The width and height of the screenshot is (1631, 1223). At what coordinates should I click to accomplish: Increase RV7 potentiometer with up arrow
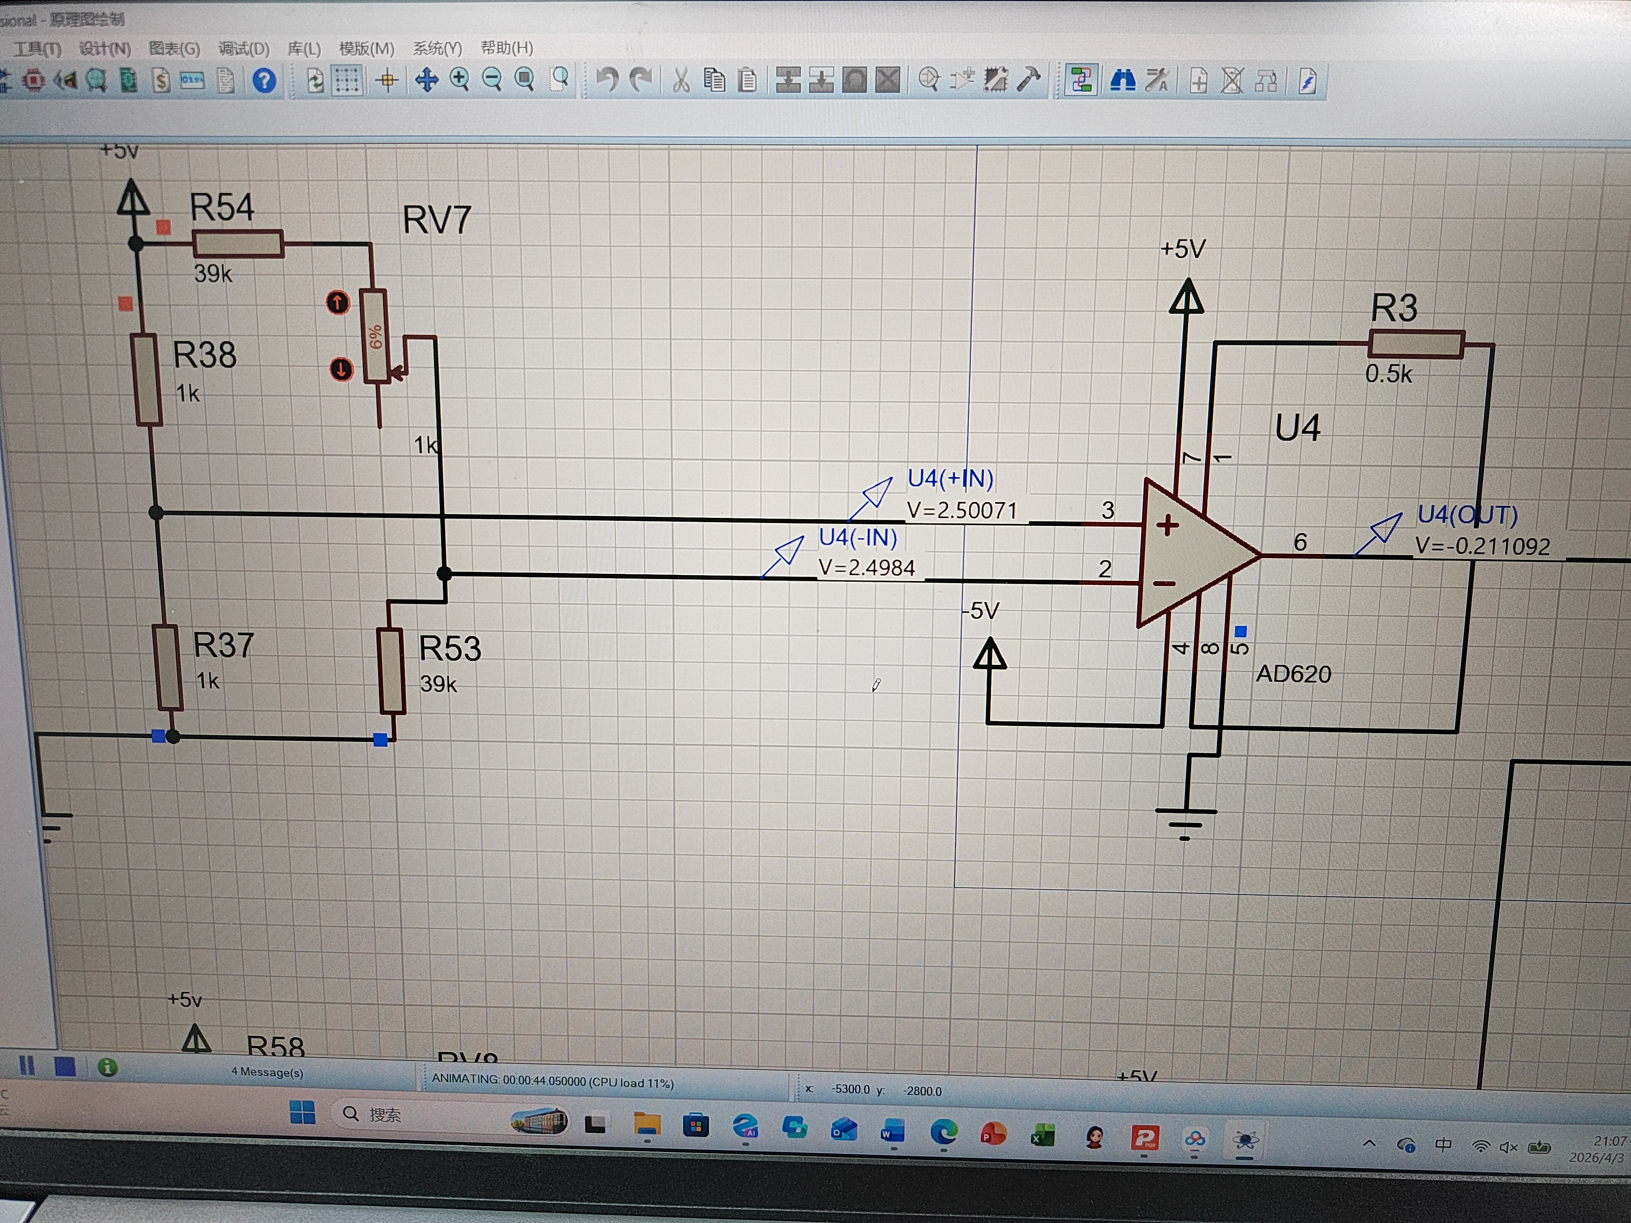coord(338,302)
